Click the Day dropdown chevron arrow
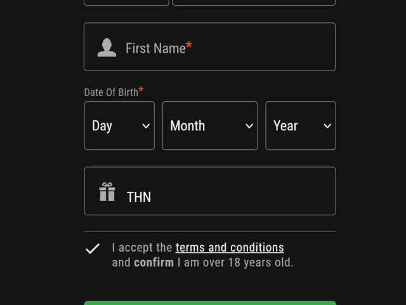 [x=146, y=126]
